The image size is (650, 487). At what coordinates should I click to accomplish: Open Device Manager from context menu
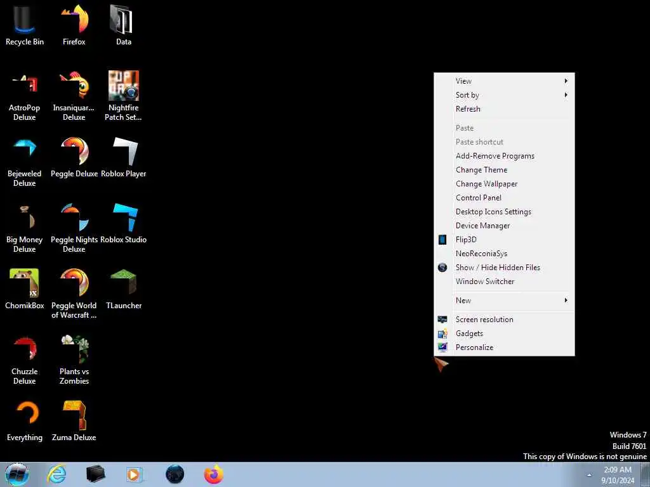point(504,226)
